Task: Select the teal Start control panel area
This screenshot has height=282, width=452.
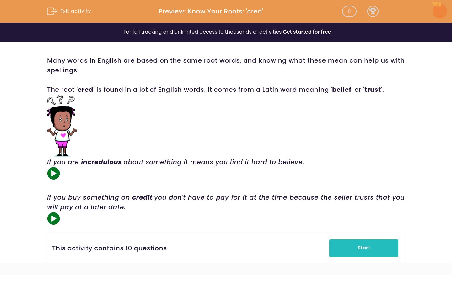Action: click(363, 248)
